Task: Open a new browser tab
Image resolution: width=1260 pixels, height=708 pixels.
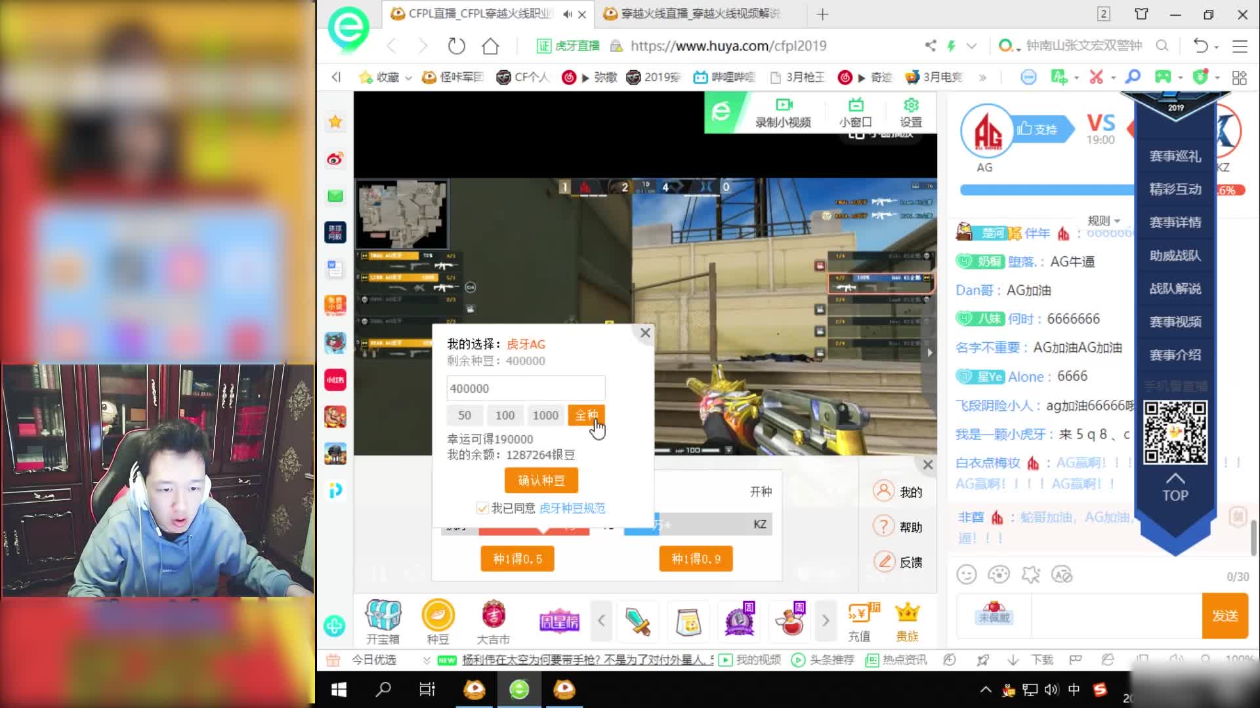Action: pos(822,14)
